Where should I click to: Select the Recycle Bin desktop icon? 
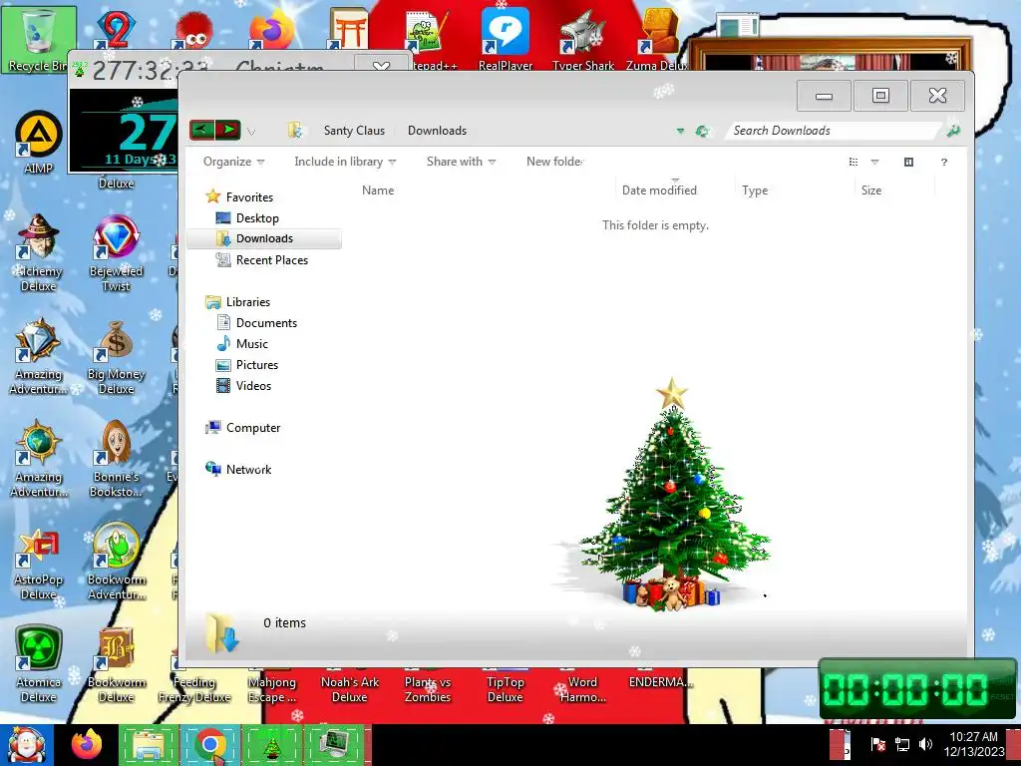pos(38,40)
